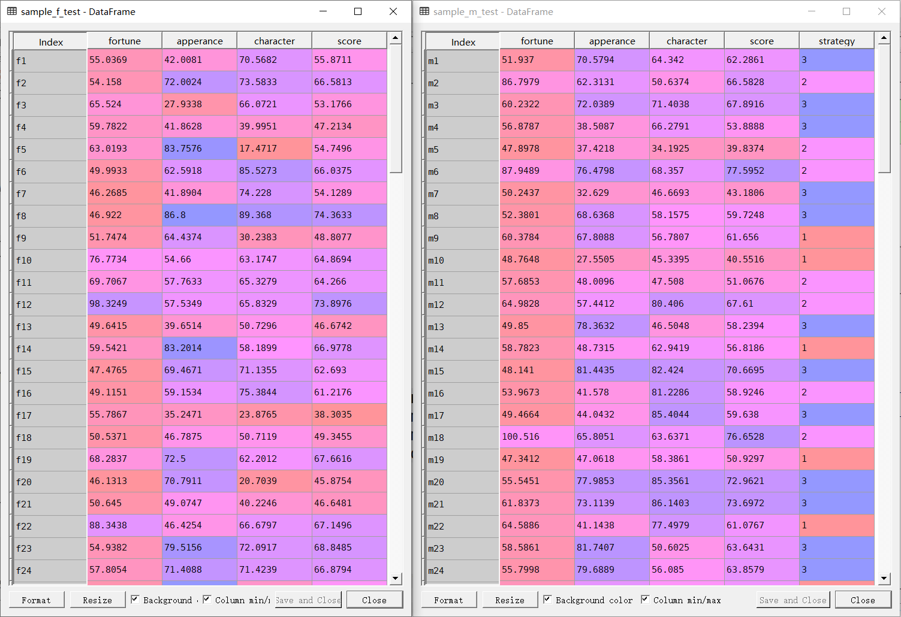Click Index header in sample_f_test table
The image size is (901, 617).
(50, 41)
